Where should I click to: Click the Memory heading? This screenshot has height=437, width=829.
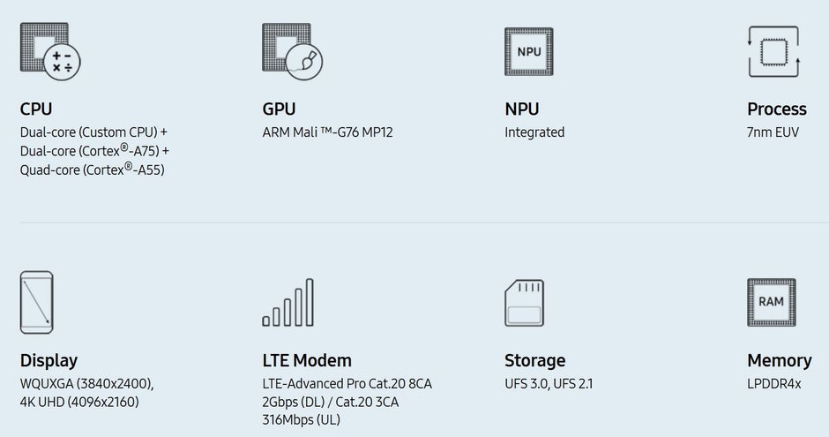pyautogui.click(x=779, y=360)
